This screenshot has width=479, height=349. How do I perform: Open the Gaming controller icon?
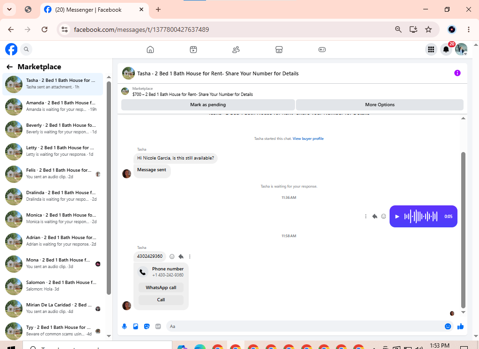click(x=322, y=50)
